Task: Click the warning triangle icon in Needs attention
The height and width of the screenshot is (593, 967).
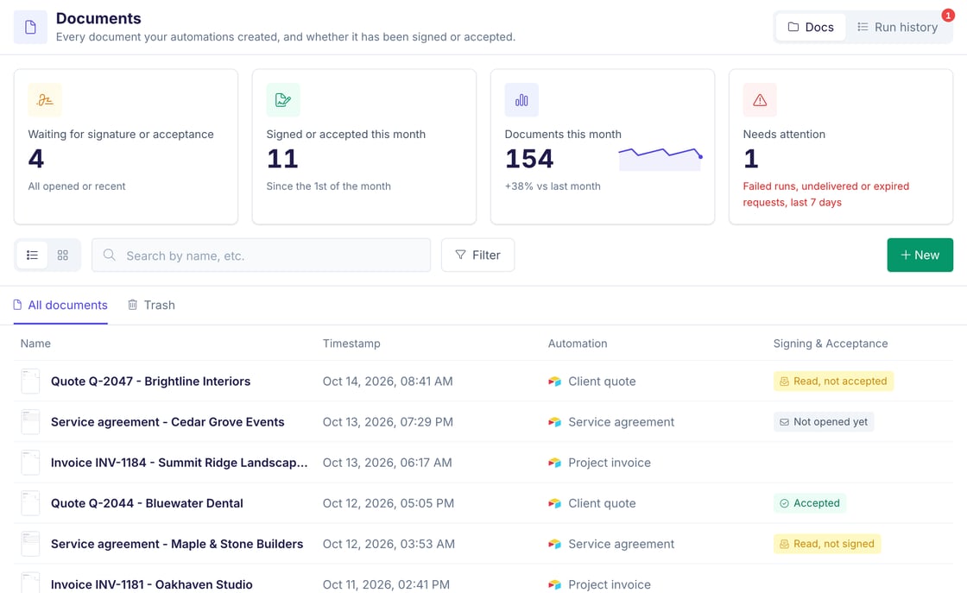Action: (x=760, y=100)
